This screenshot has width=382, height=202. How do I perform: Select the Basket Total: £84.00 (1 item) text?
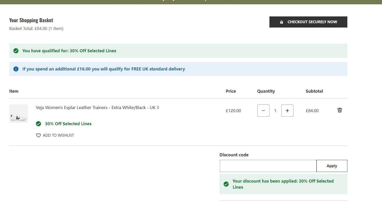pos(36,29)
